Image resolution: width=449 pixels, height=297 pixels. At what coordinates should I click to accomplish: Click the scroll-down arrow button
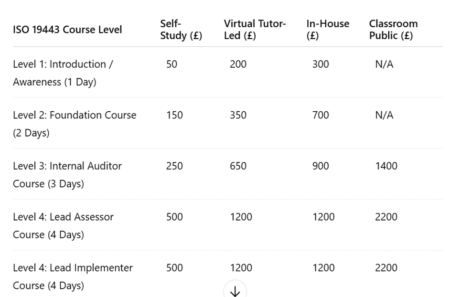click(235, 290)
